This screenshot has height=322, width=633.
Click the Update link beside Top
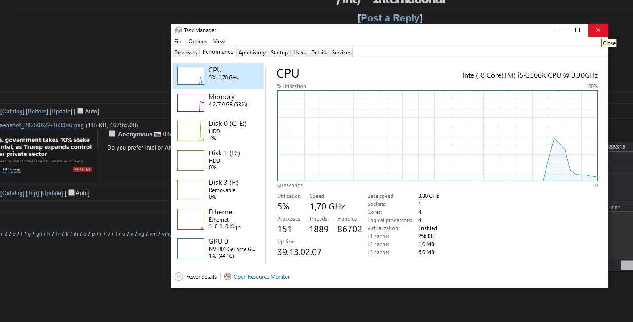(x=52, y=193)
